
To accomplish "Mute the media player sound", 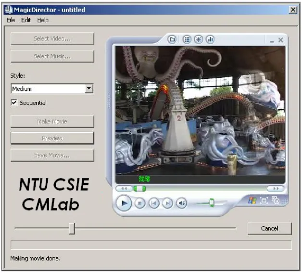I will click(x=182, y=203).
